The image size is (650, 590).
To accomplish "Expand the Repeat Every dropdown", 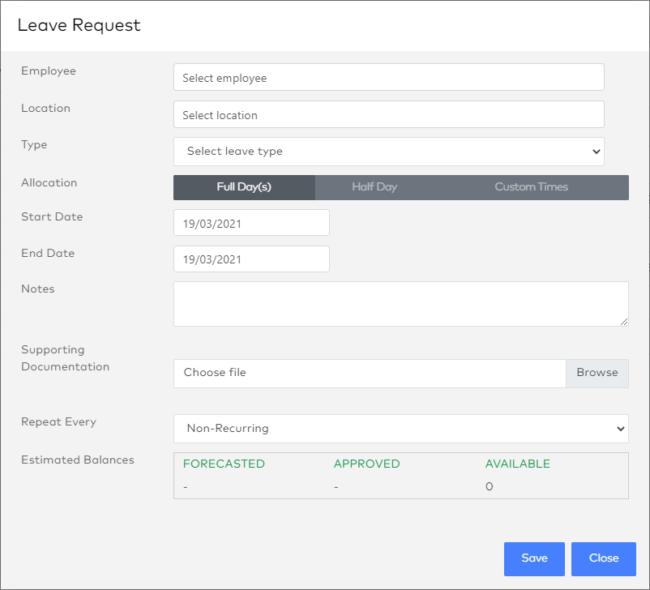I will (x=401, y=428).
